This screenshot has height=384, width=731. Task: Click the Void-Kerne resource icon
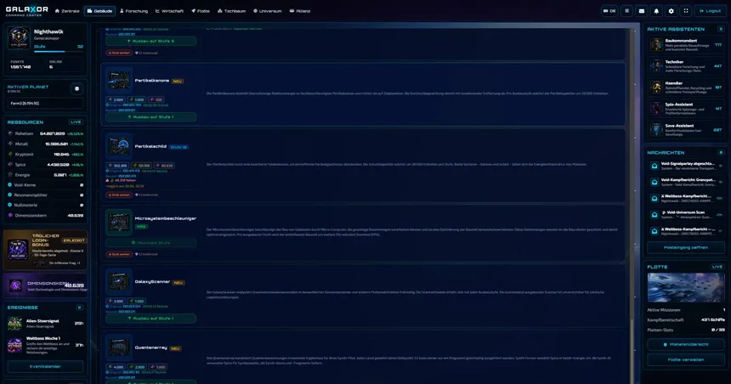[x=10, y=185]
